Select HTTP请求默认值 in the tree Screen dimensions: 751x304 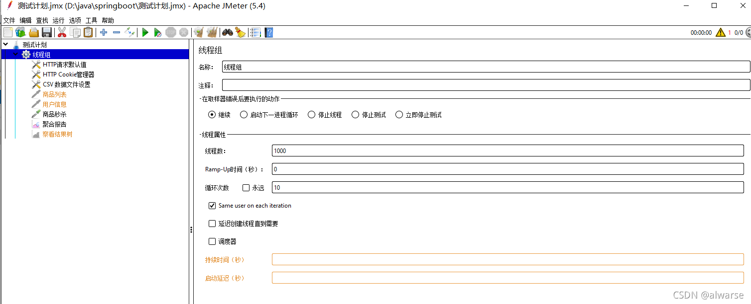coord(64,65)
